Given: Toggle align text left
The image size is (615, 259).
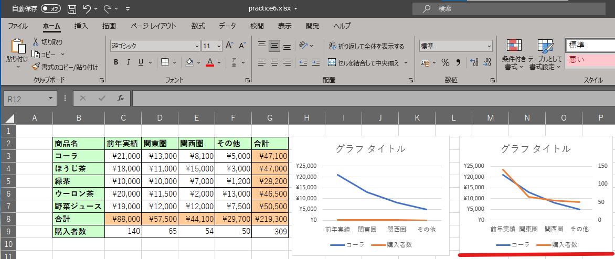Looking at the screenshot, I should coord(262,62).
